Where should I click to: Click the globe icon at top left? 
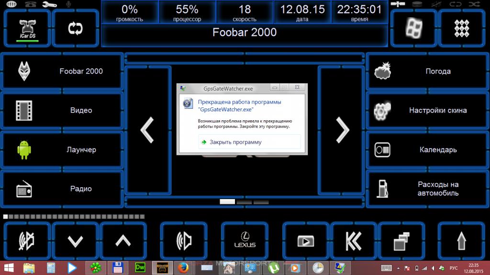tap(11, 4)
